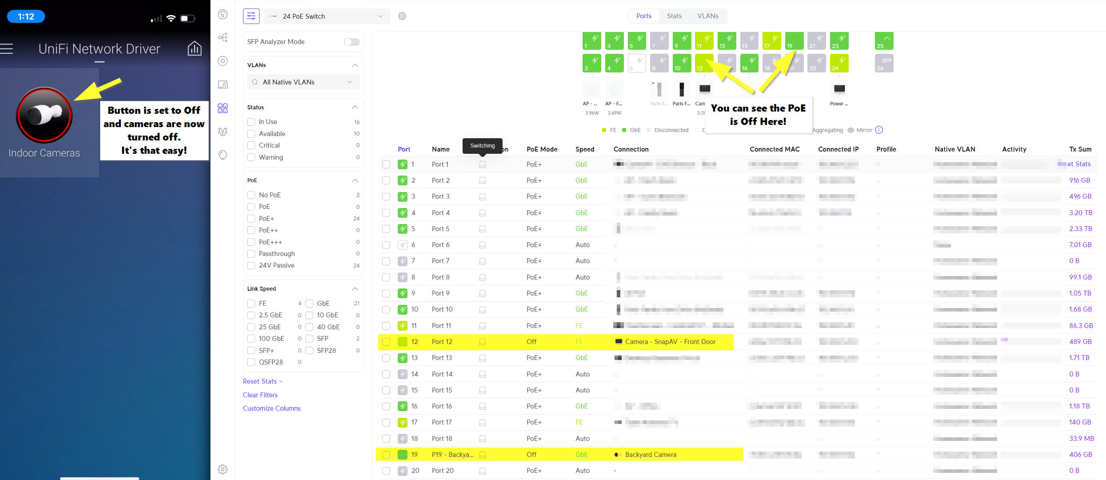This screenshot has height=480, width=1106.
Task: Click the Customize Columns link
Action: (x=272, y=408)
